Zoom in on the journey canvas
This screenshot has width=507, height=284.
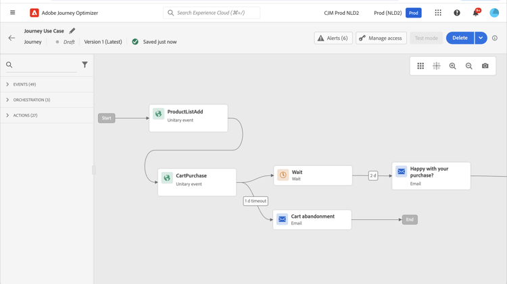coord(453,66)
